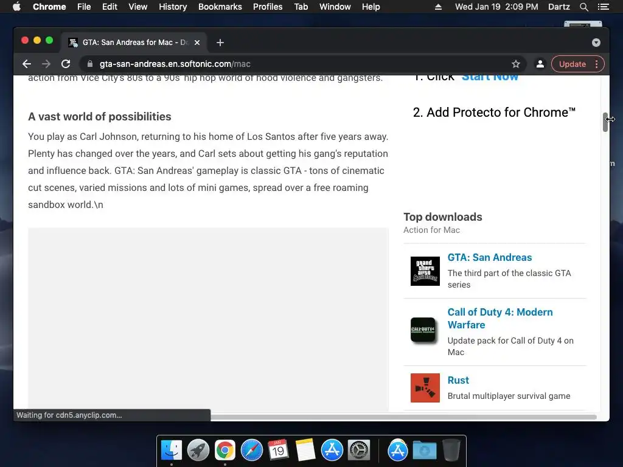Open Launchpad rocket icon in the Dock
The image size is (623, 467).
click(198, 451)
